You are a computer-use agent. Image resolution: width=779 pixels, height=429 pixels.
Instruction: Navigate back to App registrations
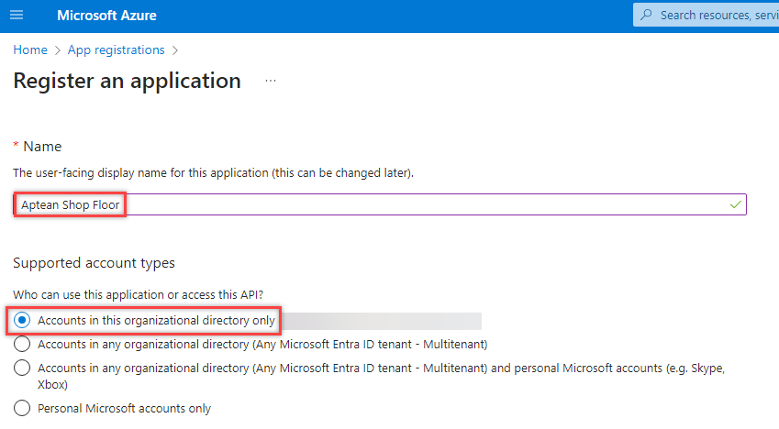(x=116, y=50)
